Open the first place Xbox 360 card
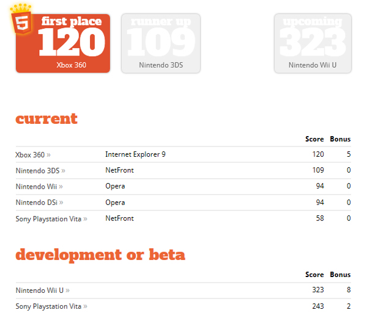This screenshot has height=324, width=367. 63,43
